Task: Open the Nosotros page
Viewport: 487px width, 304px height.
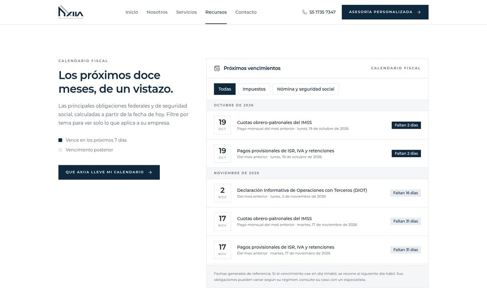Action: (157, 12)
